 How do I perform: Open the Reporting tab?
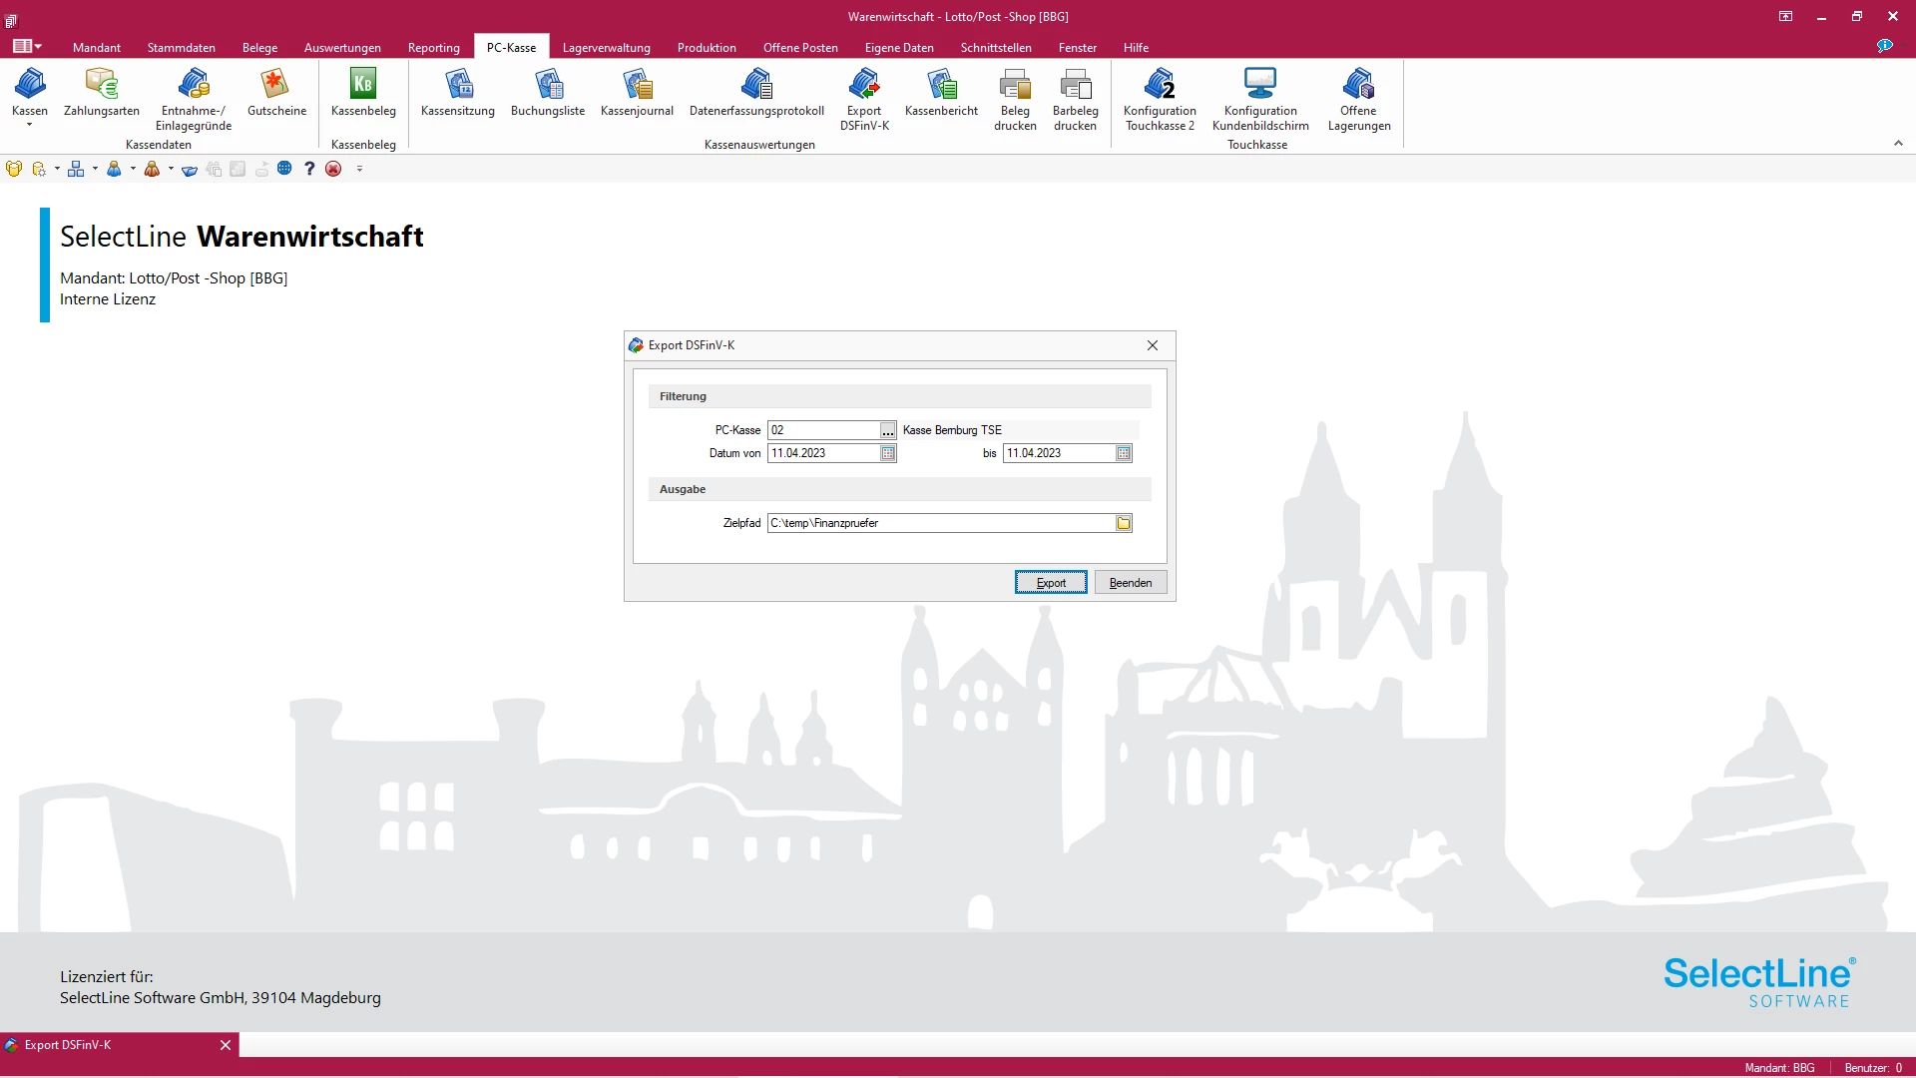(433, 47)
